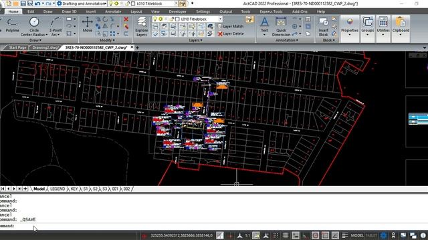Toggle the padlock lock icon in ribbon layer combo
The width and height of the screenshot is (428, 240).
[172, 19]
